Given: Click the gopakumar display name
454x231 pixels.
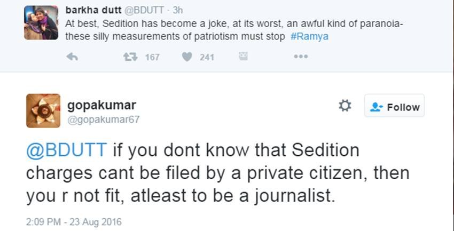Looking at the screenshot, I should (102, 105).
